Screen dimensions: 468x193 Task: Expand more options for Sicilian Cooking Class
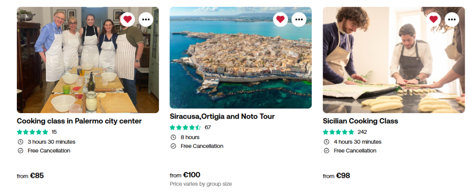(452, 19)
